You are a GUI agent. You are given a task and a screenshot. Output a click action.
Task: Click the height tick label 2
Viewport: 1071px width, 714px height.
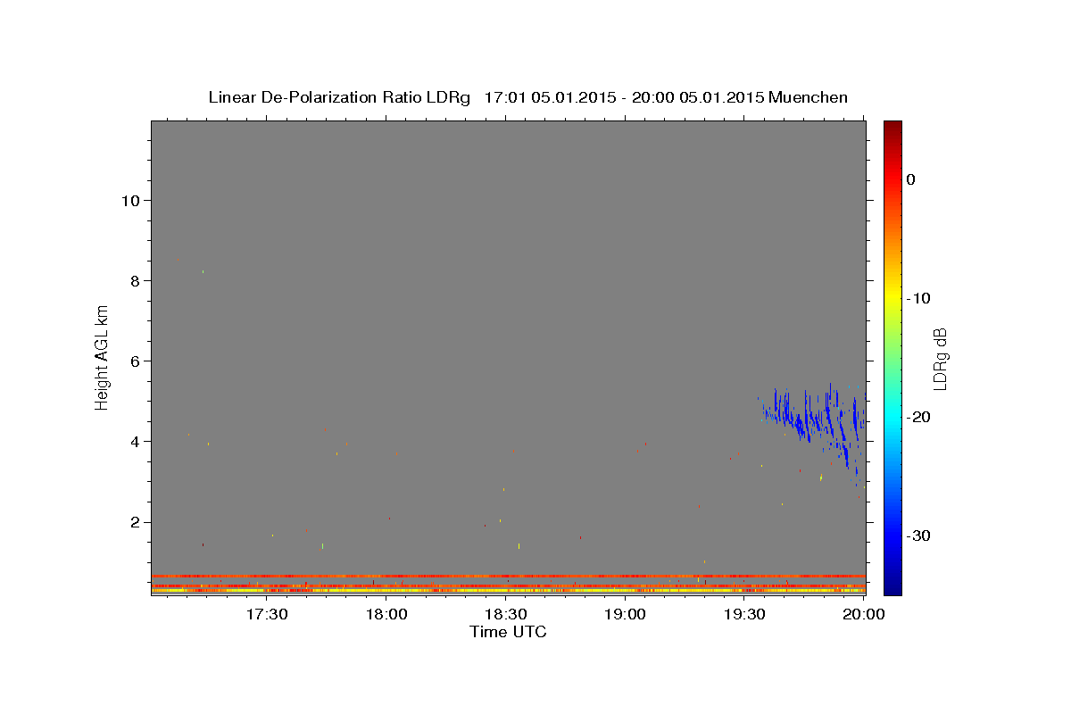133,522
